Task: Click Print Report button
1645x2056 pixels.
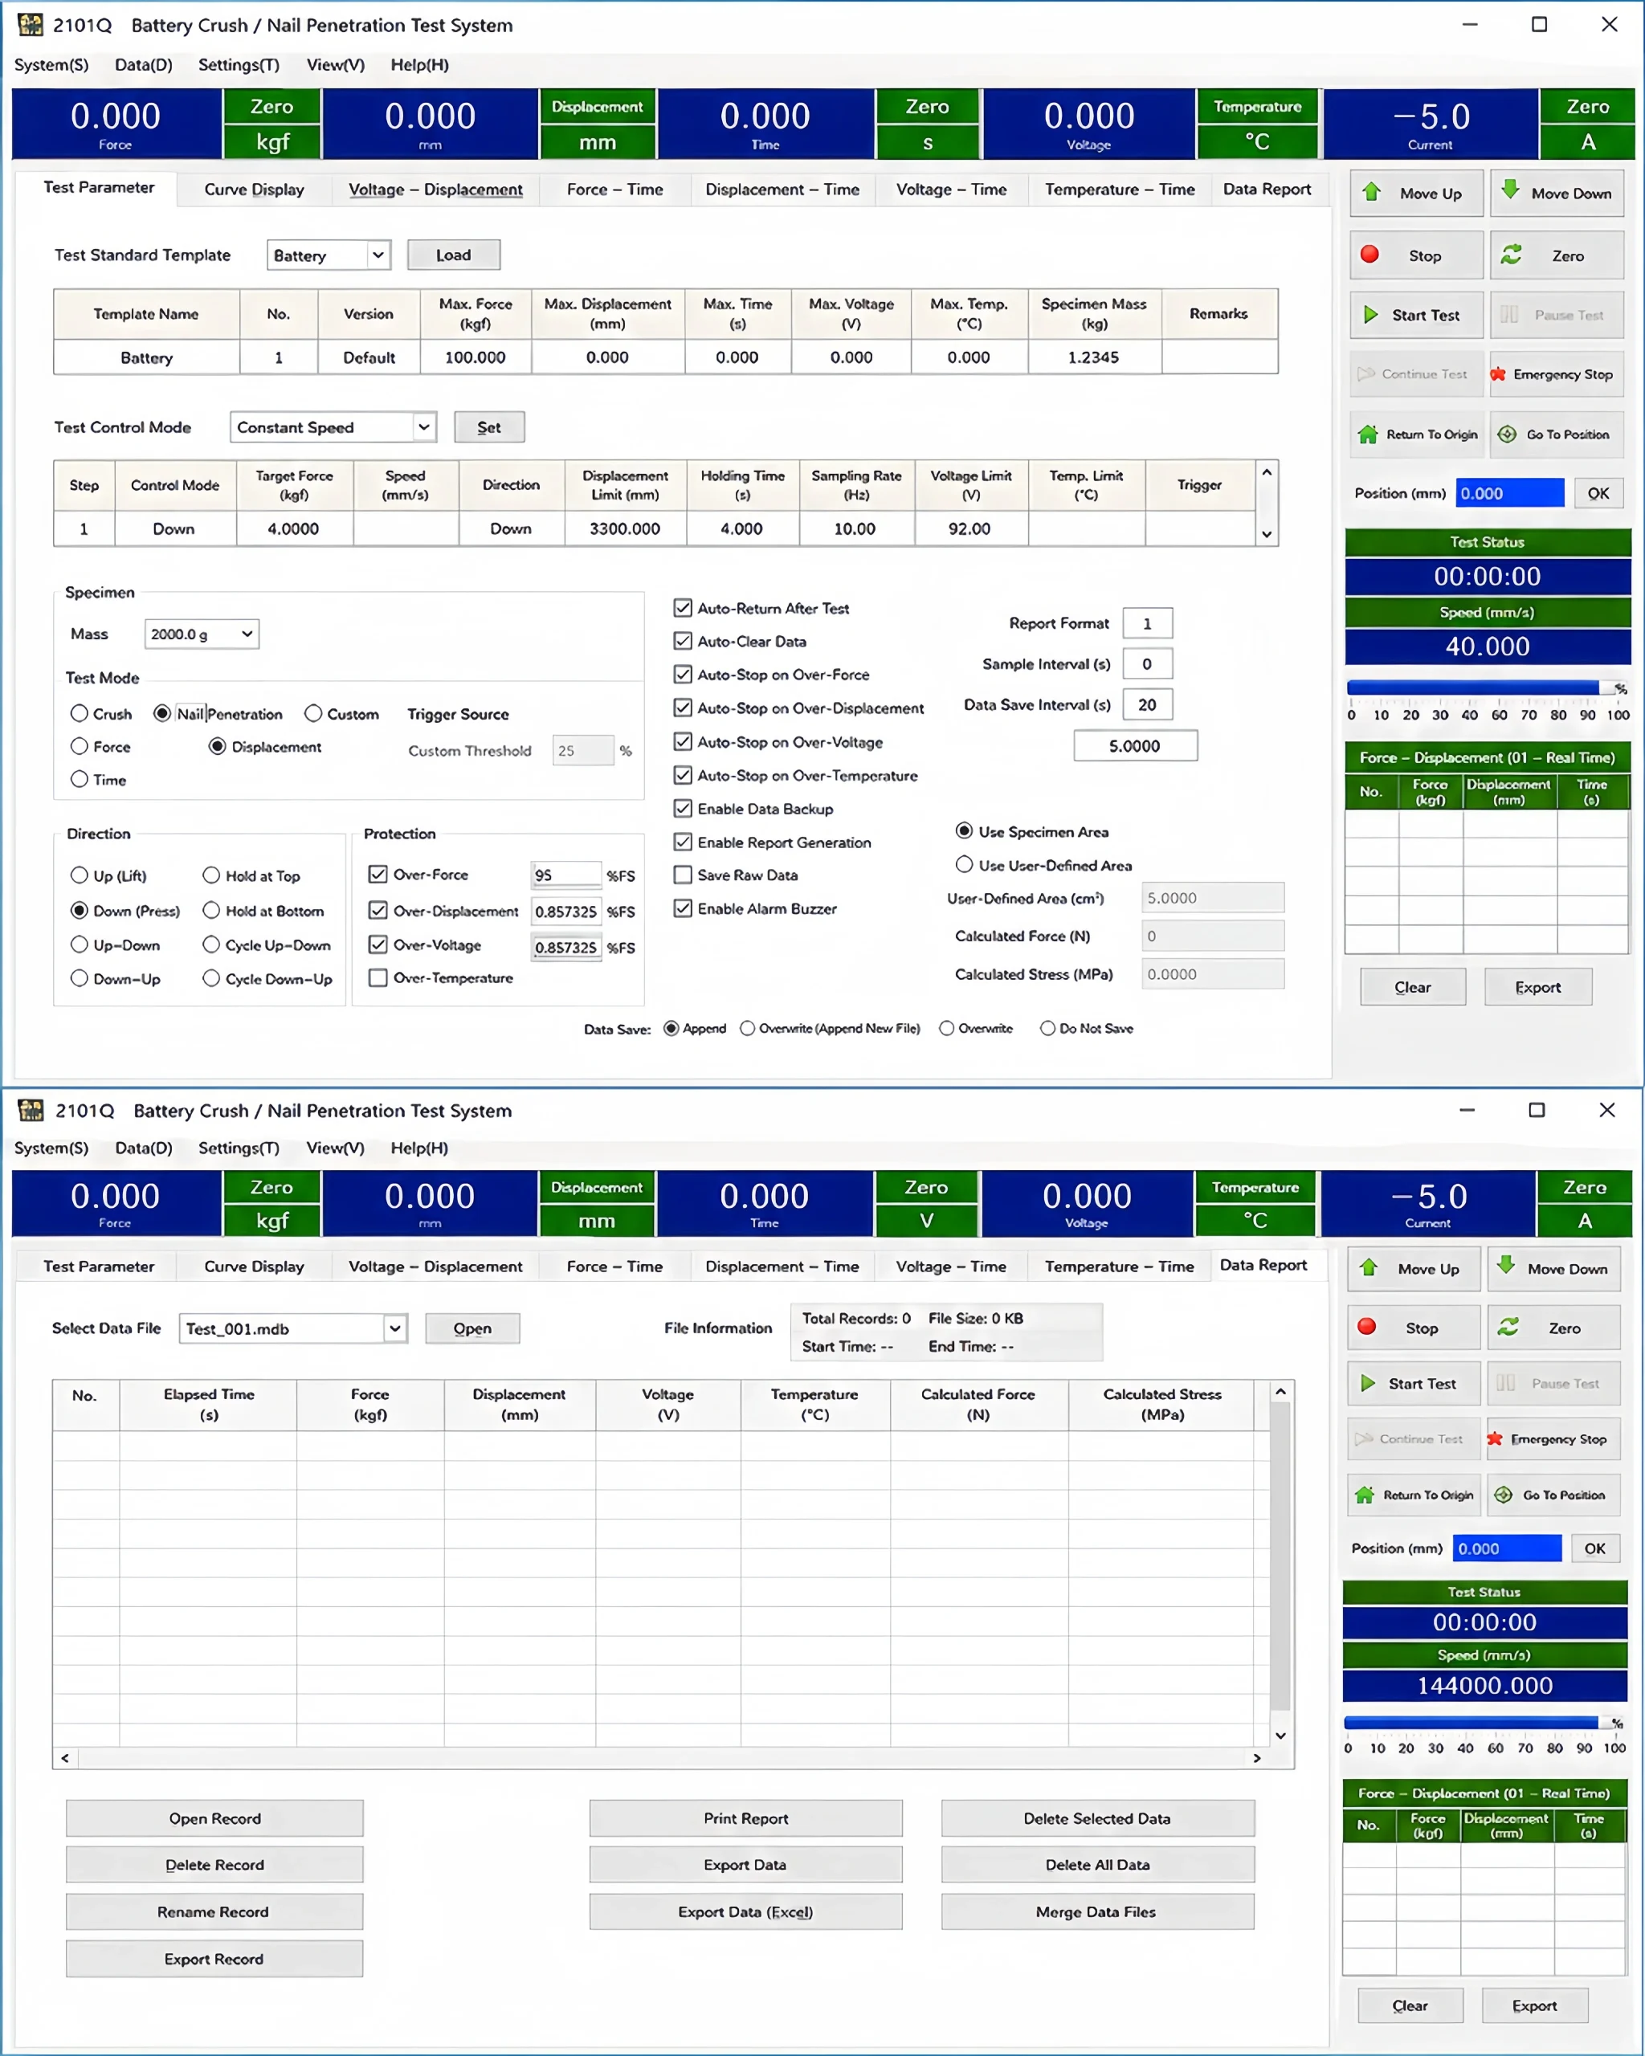Action: point(745,1817)
